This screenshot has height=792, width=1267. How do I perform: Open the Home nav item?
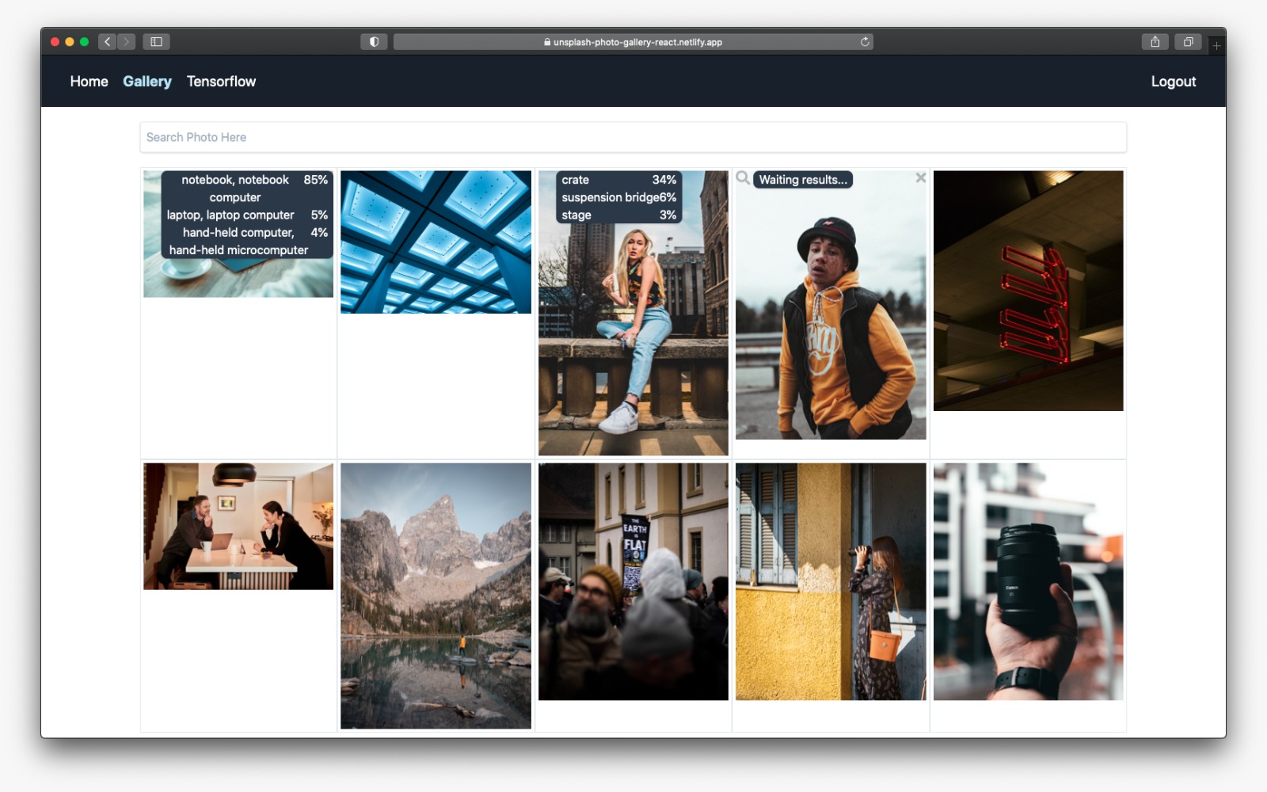coord(89,82)
